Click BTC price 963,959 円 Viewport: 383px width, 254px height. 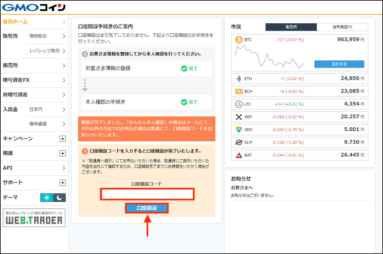point(351,40)
